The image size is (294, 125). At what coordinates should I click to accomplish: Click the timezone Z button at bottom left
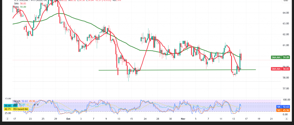[7, 118]
